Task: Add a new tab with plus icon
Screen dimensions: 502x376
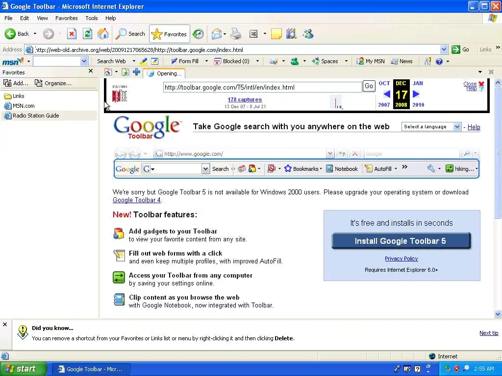Action: click(136, 72)
